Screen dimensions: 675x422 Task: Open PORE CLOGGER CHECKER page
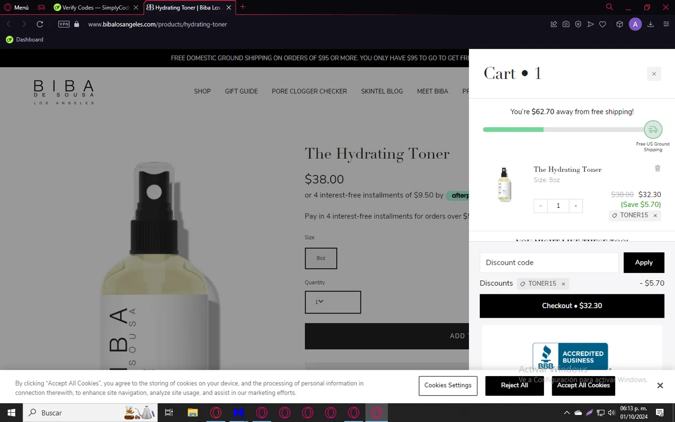click(x=309, y=91)
